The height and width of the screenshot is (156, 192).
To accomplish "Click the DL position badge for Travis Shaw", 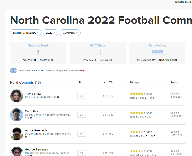I will (x=81, y=96).
